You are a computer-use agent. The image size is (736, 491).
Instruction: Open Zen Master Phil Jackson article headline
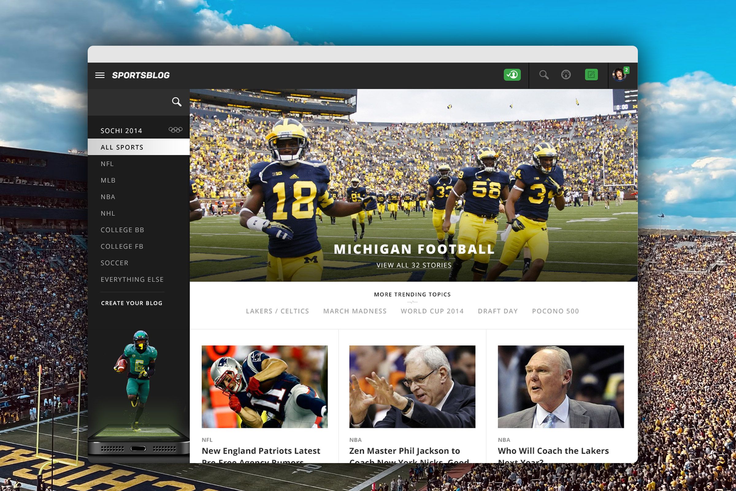click(409, 455)
